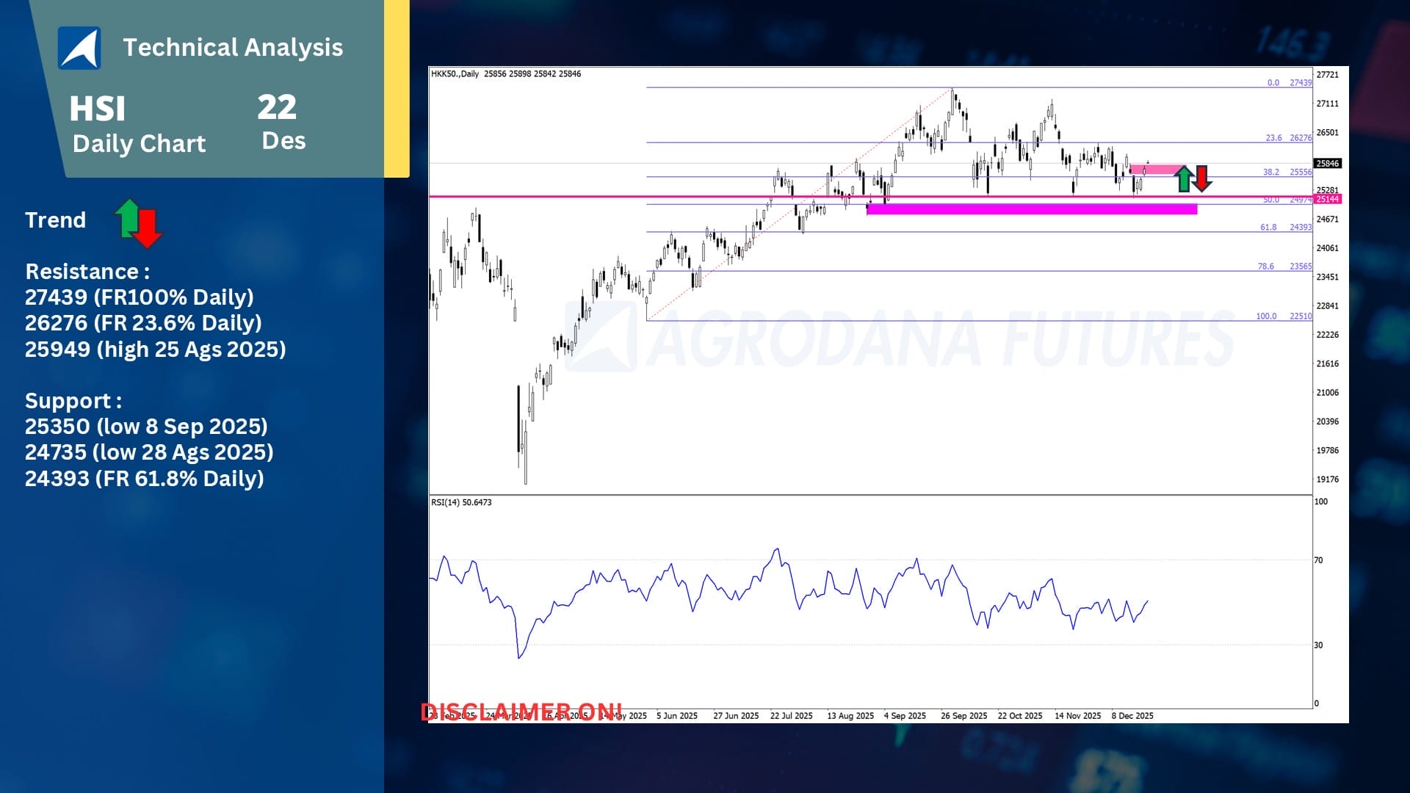Click the black 25846 current price tag
The width and height of the screenshot is (1410, 793).
pos(1327,164)
